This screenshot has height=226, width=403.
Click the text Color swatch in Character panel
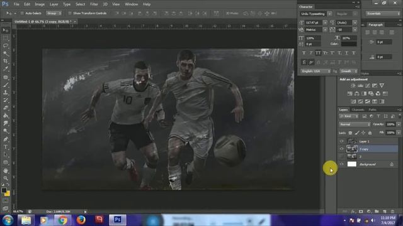(349, 44)
